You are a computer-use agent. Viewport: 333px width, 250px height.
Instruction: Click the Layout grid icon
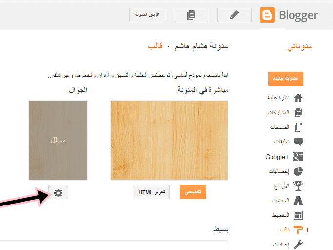[298, 215]
